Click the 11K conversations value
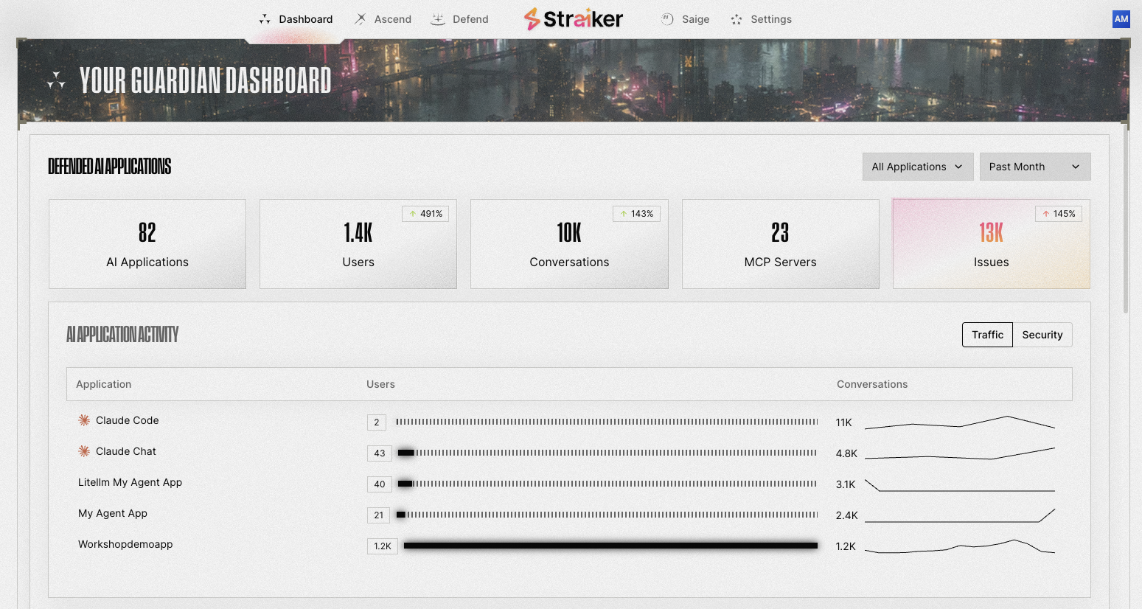 843,422
